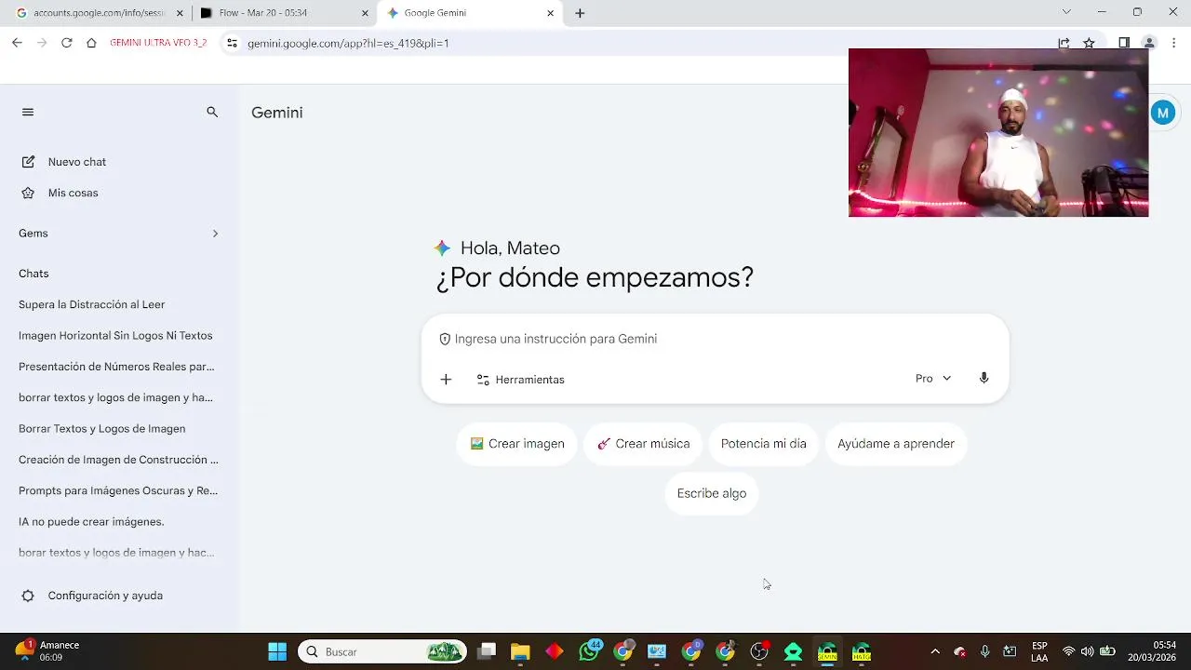The image size is (1191, 670).
Task: Open the Chrome profile icon
Action: [1149, 43]
